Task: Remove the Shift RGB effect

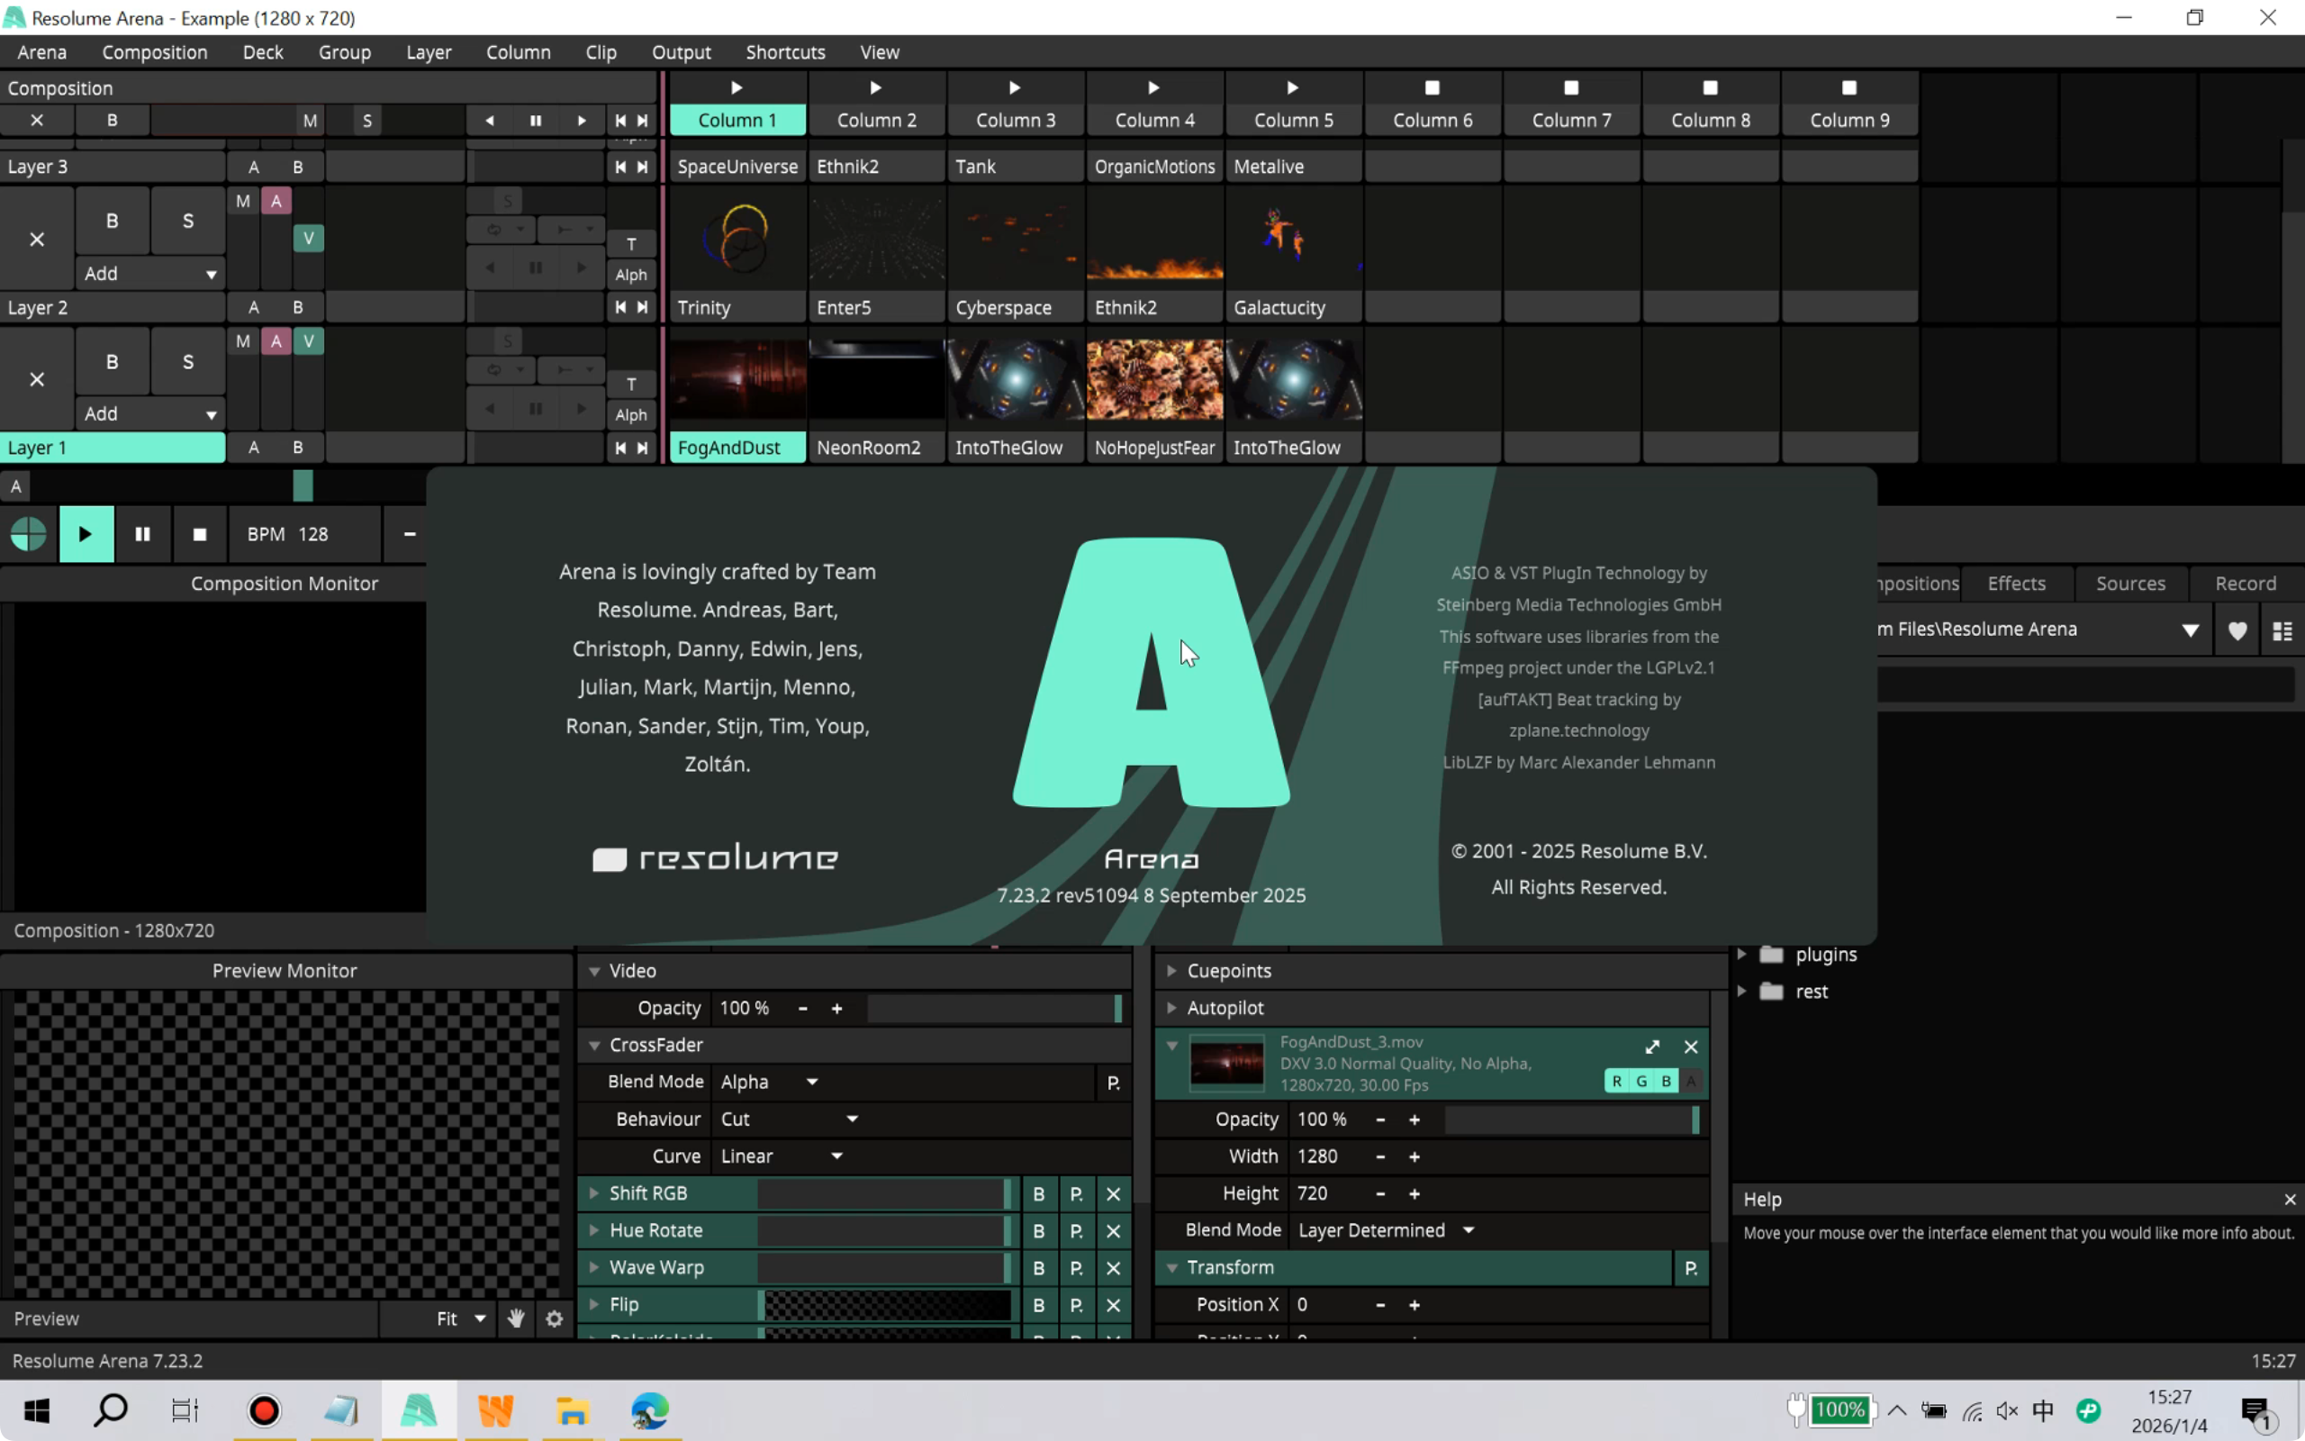Action: point(1113,1193)
